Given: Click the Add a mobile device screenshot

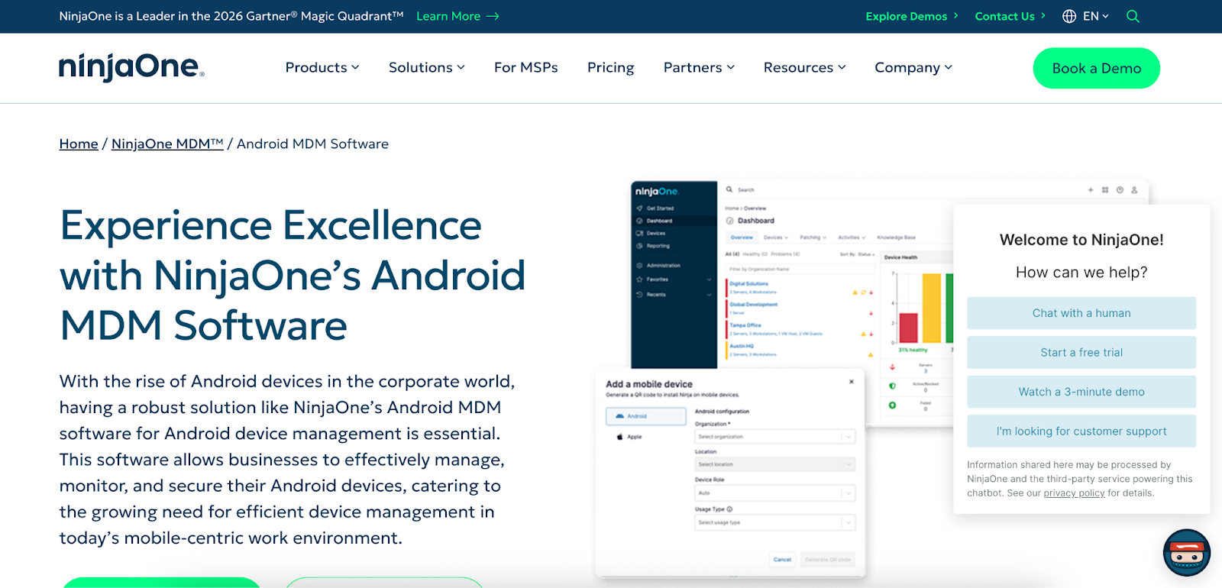Looking at the screenshot, I should pyautogui.click(x=730, y=473).
